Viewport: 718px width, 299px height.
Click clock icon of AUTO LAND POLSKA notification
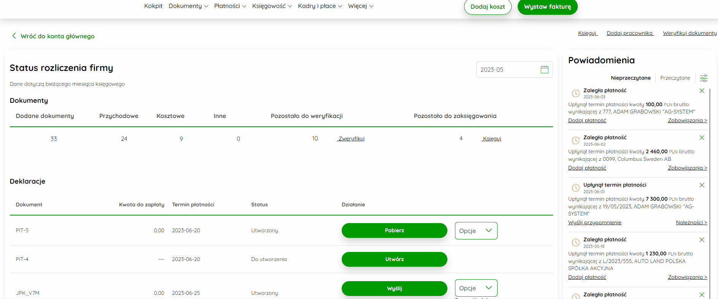click(576, 242)
